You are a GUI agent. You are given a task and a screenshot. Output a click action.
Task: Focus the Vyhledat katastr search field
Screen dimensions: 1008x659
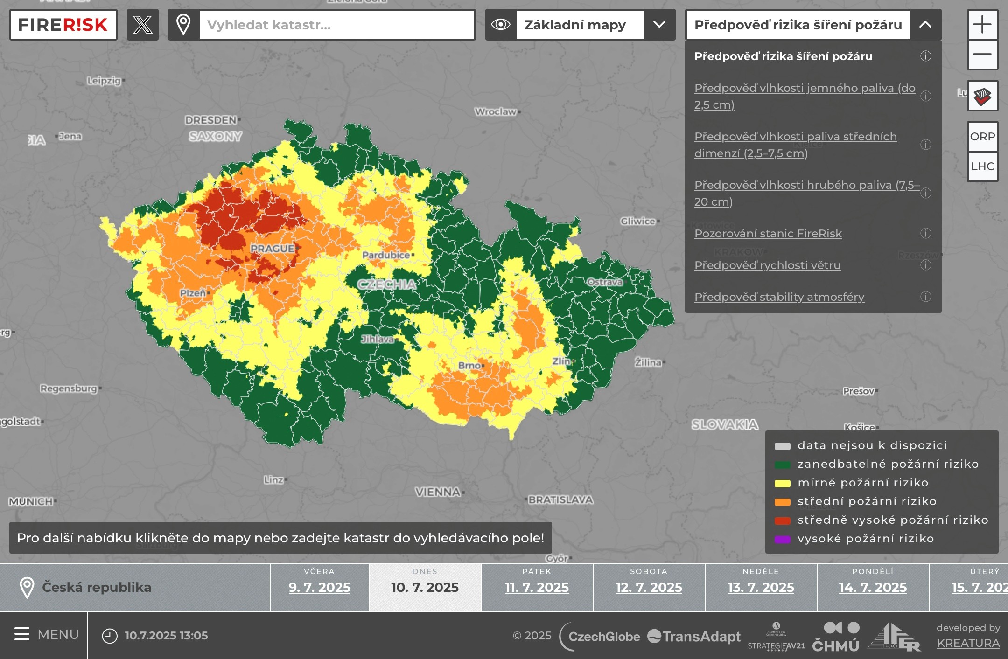pos(336,25)
